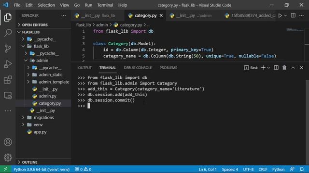Change language mode via Python
This screenshot has height=173, width=309.
click(x=278, y=169)
